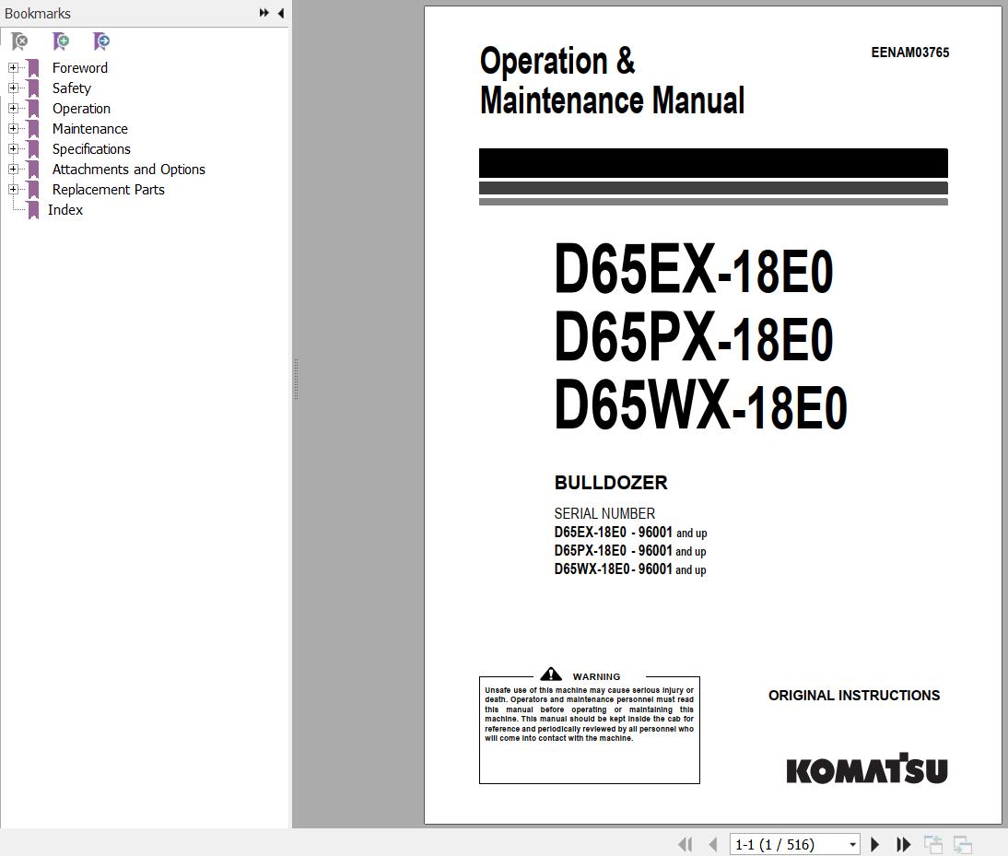1008x856 pixels.
Task: Expand the Foreword bookmark node
Action: pos(13,67)
